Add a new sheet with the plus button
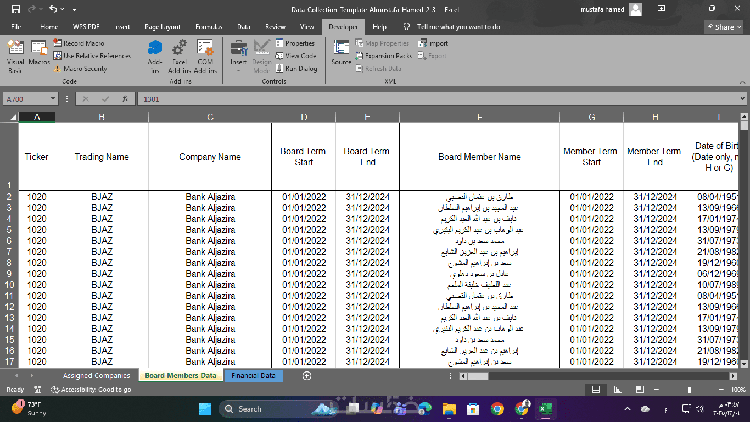Viewport: 750px width, 422px height. point(307,376)
